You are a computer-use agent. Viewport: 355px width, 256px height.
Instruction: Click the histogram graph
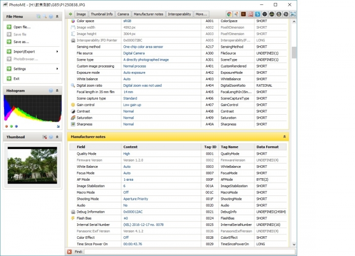33,109
